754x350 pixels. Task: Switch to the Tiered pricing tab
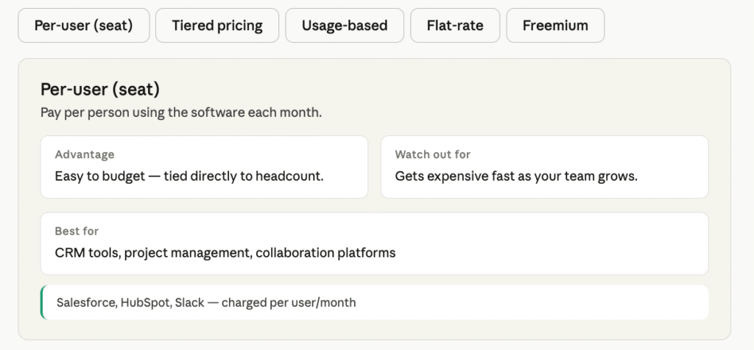(x=217, y=26)
